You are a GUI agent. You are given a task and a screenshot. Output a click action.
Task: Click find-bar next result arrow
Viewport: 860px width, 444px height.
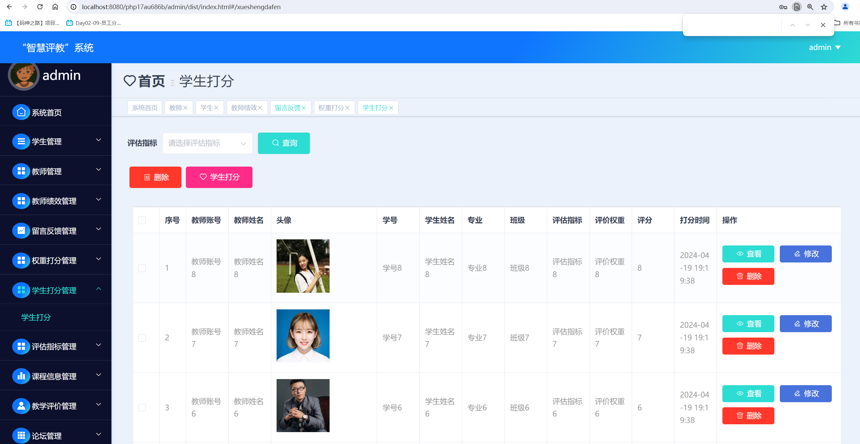coord(808,25)
